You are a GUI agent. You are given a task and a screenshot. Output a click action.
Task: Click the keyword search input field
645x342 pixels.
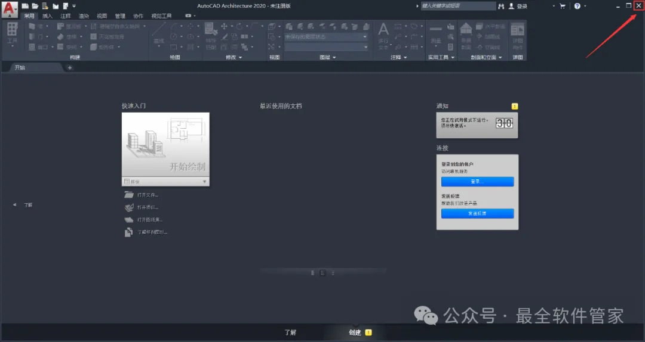click(458, 6)
